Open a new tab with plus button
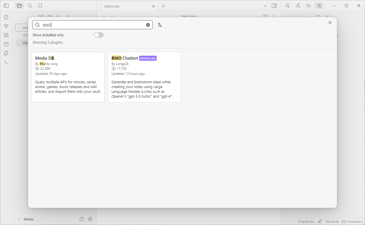The width and height of the screenshot is (365, 225). point(163,6)
